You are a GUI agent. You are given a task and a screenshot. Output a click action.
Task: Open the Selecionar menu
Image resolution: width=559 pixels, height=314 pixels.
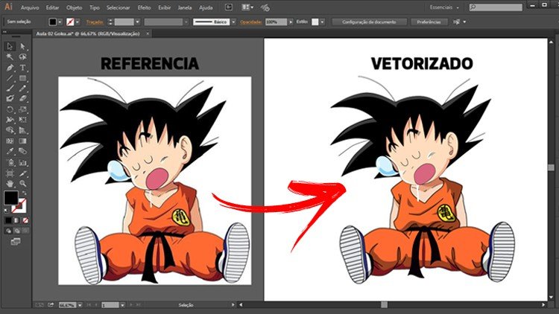pyautogui.click(x=118, y=7)
